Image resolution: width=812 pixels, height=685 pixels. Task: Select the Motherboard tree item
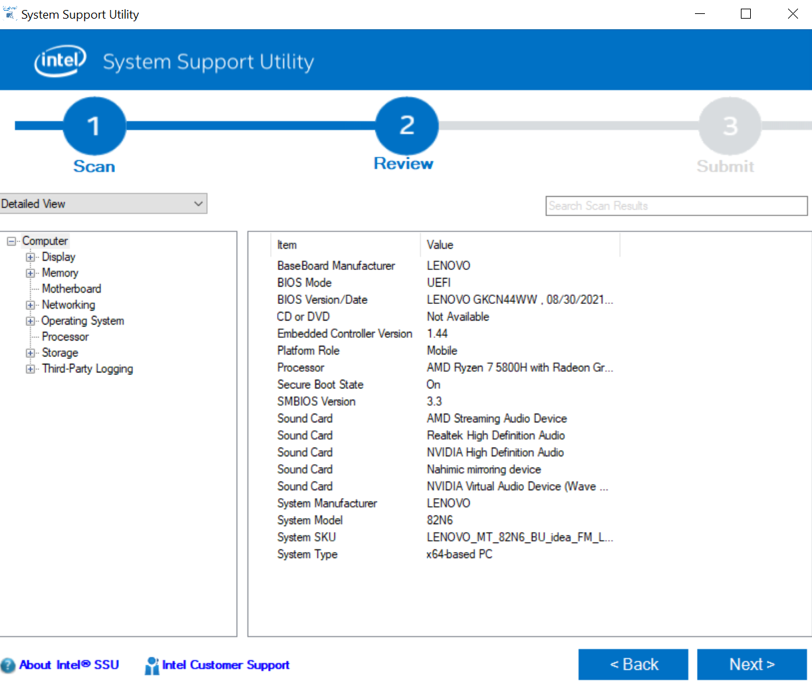click(x=71, y=289)
